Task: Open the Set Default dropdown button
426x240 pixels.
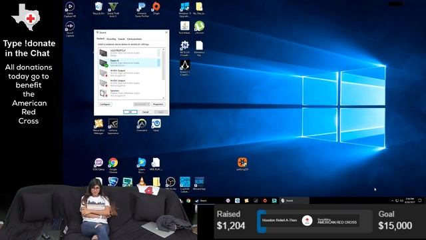Action: (x=142, y=105)
